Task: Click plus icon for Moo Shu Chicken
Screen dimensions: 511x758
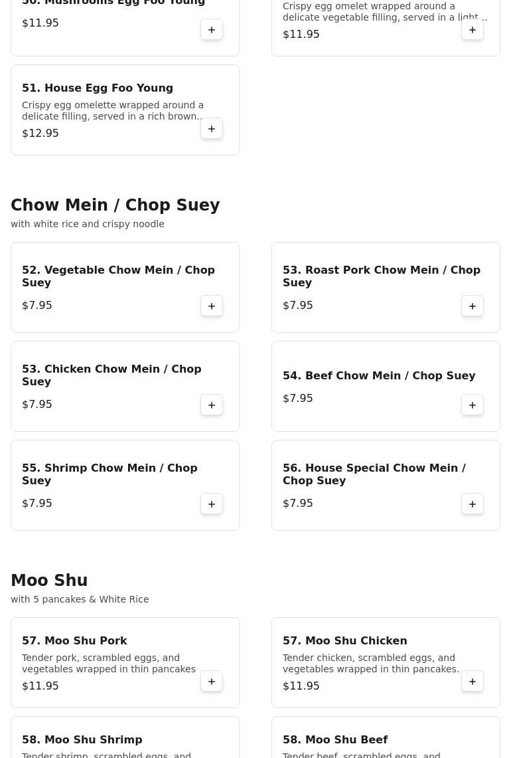Action: pyautogui.click(x=473, y=682)
